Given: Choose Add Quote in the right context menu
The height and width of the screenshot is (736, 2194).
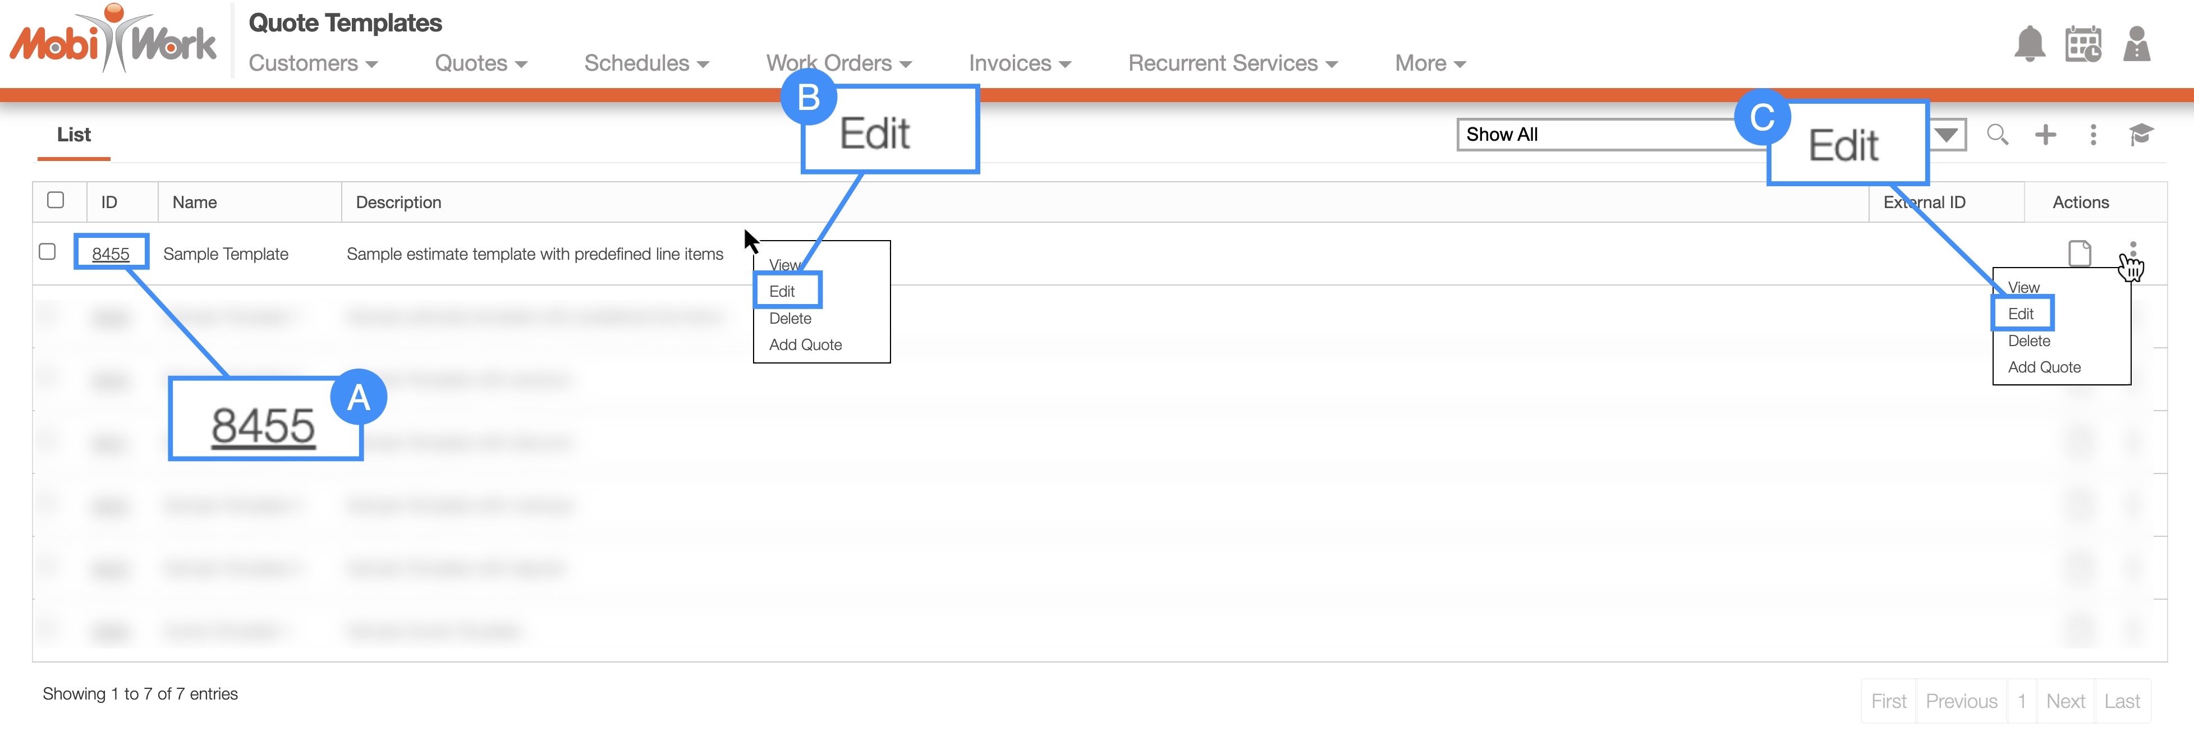Looking at the screenshot, I should (x=2043, y=367).
